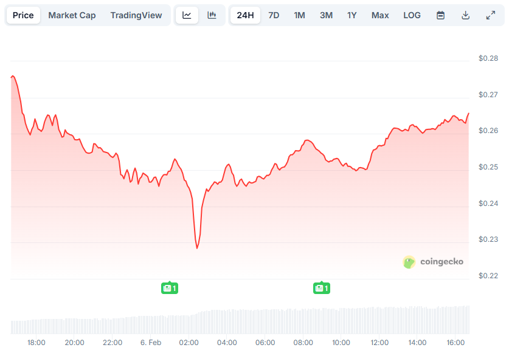Click the $0.26 price axis label

(x=488, y=129)
